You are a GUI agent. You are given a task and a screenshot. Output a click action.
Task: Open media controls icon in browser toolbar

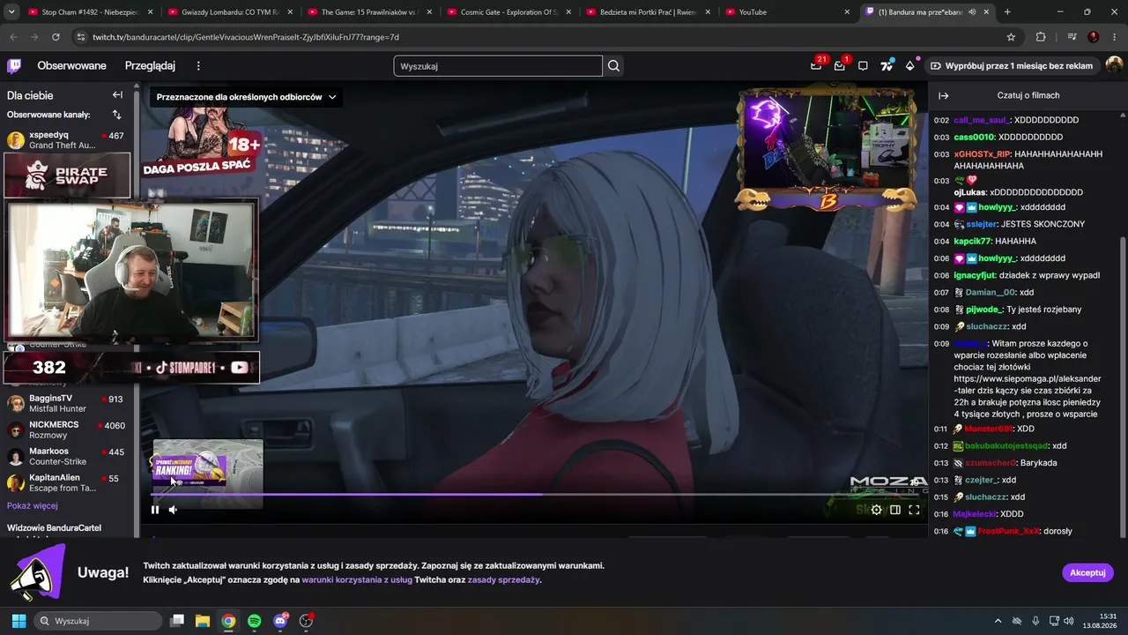pos(1072,37)
